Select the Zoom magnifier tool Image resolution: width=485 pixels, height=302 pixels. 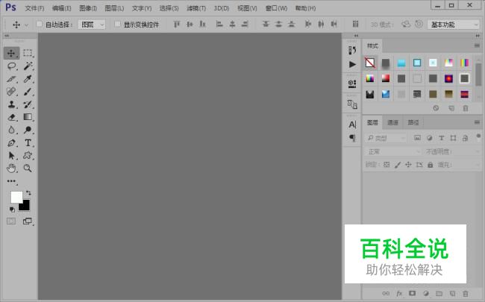(28, 169)
